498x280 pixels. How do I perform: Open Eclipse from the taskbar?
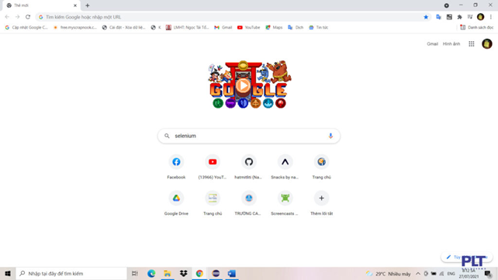pos(216,273)
